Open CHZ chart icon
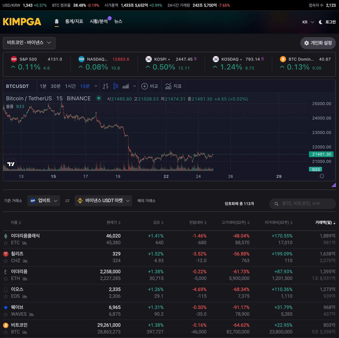The width and height of the screenshot is (339, 338). (x=25, y=261)
